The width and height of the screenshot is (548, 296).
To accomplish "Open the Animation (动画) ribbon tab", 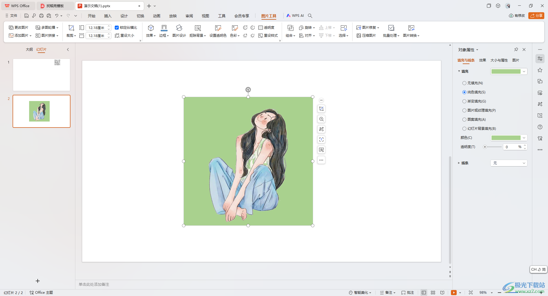I will tap(156, 16).
